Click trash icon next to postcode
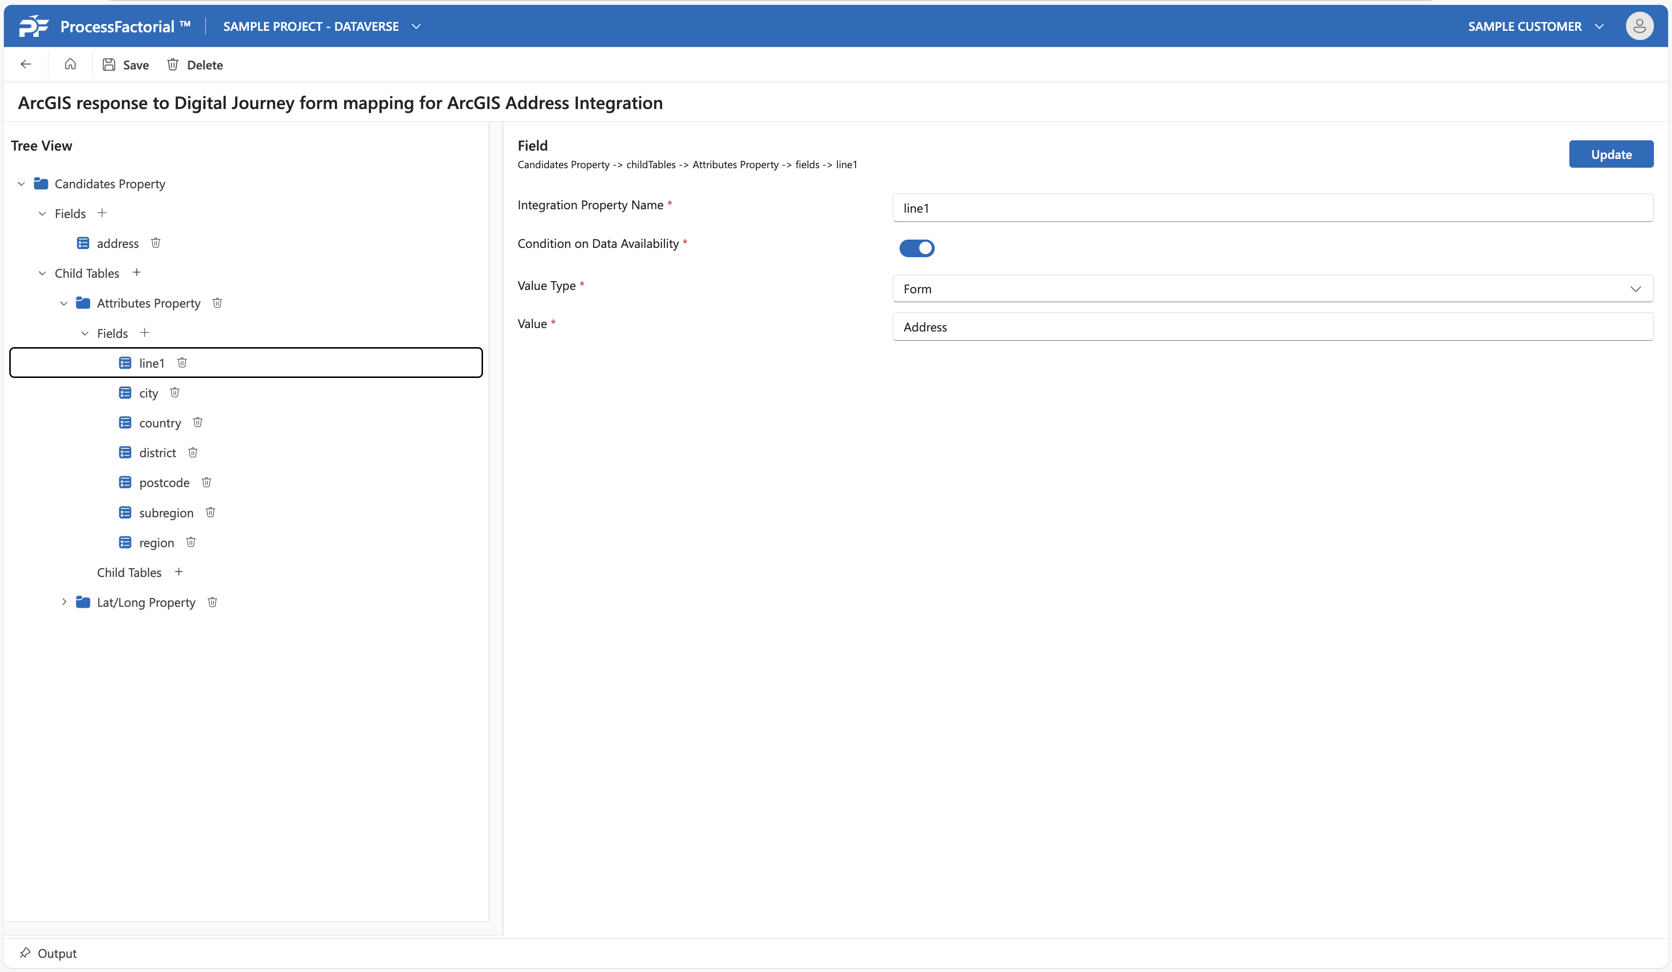Viewport: 1672px width, 972px height. 206,483
